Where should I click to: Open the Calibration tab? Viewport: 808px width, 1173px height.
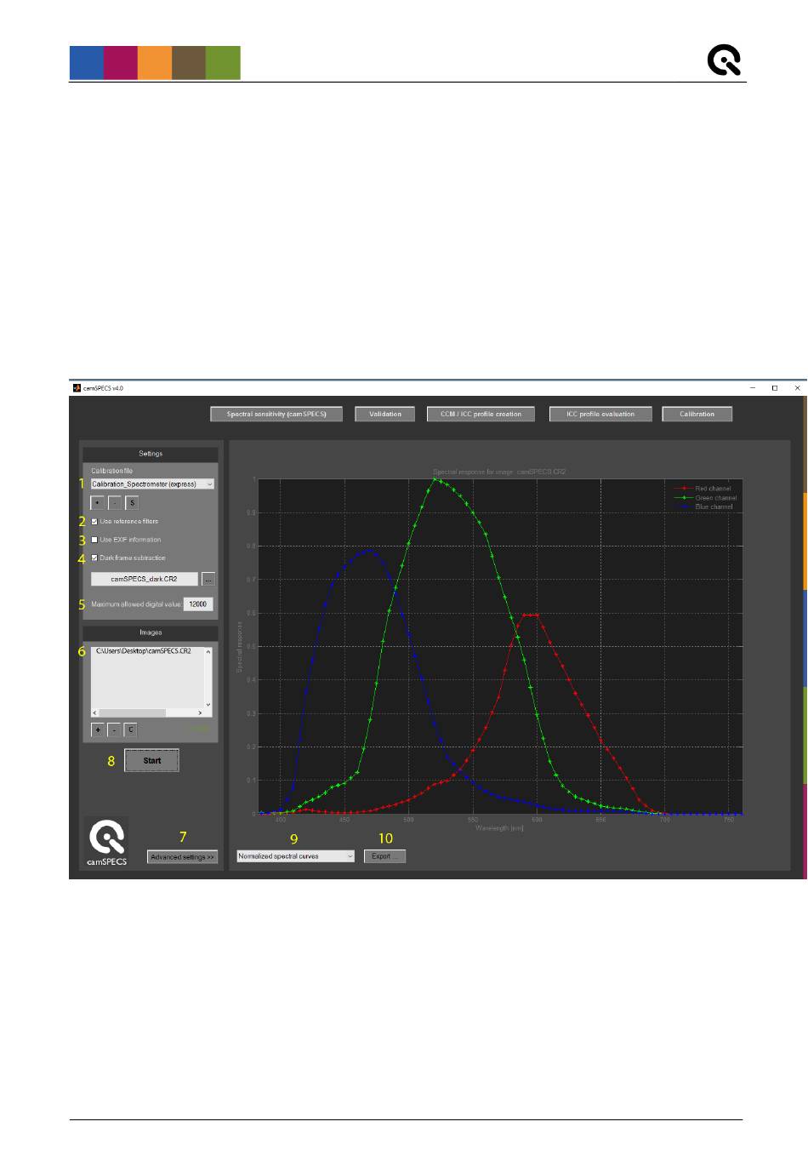[x=697, y=415]
